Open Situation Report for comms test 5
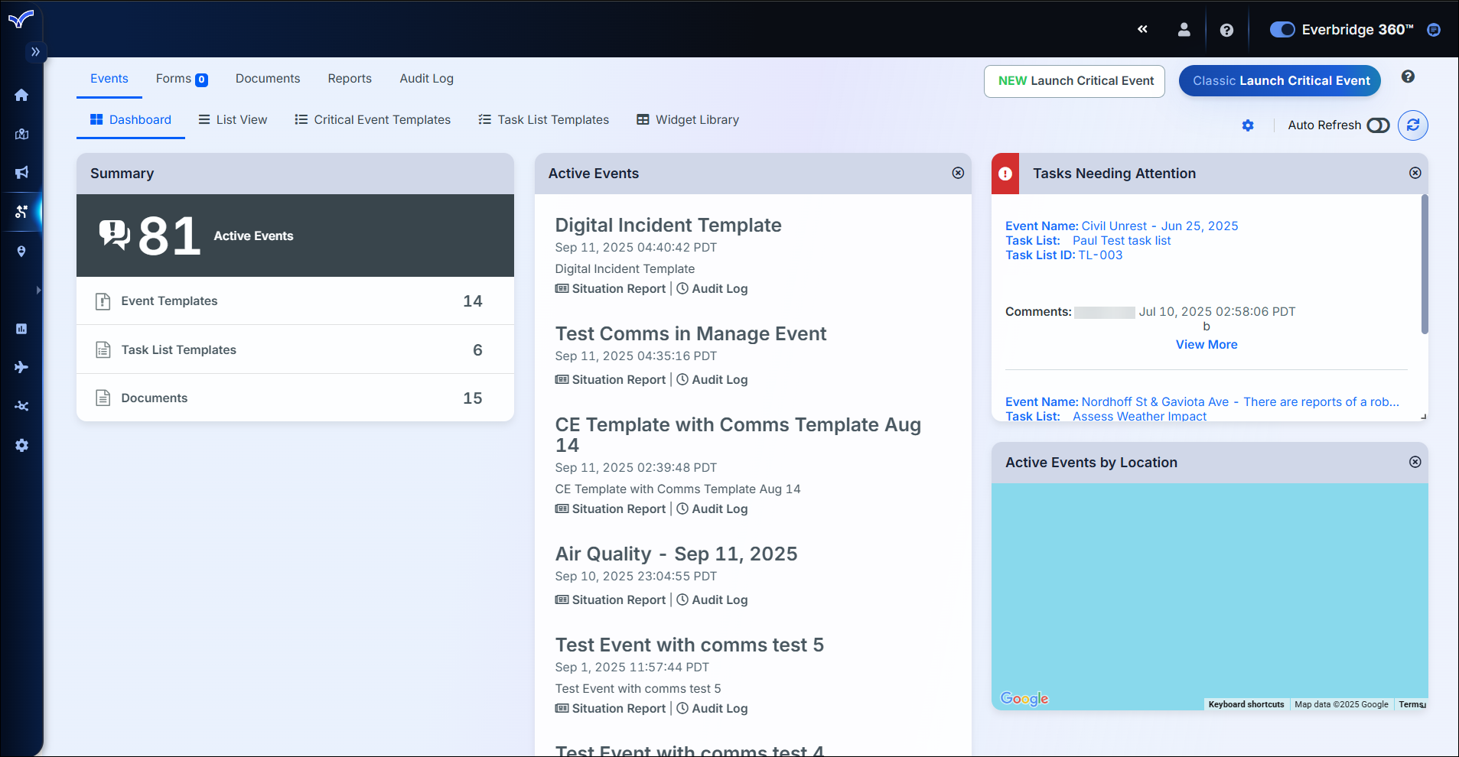 point(611,709)
